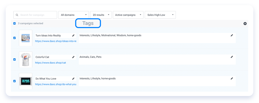Click the Do What You Love thumbnail
Image resolution: width=259 pixels, height=103 pixels.
tap(26, 81)
